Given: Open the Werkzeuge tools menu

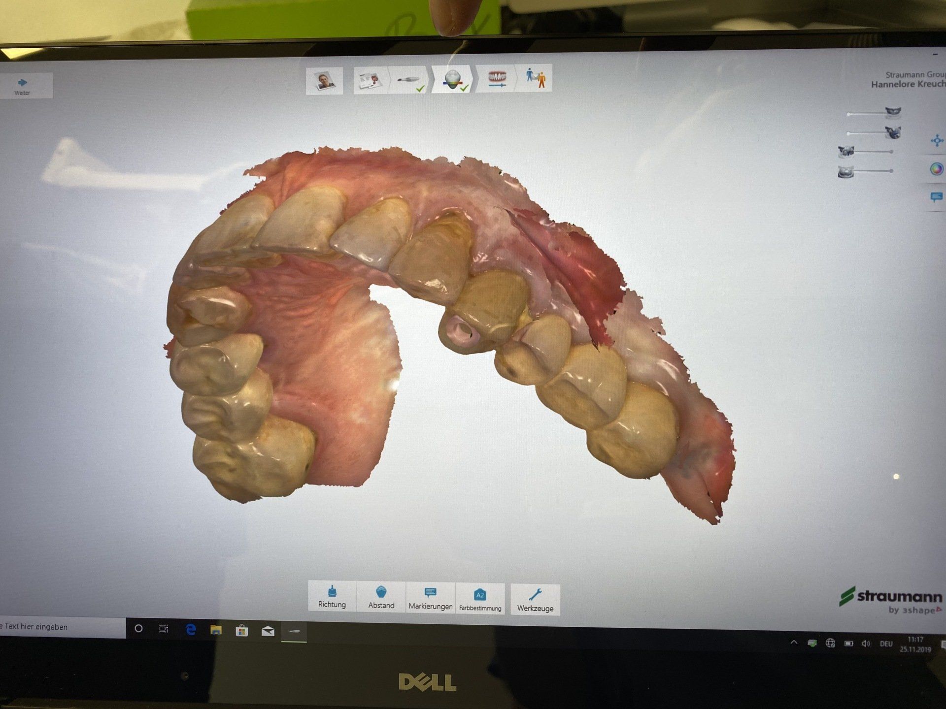Looking at the screenshot, I should 535,600.
